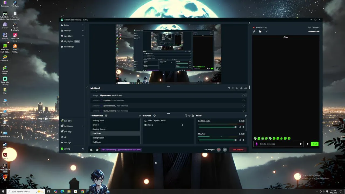The height and width of the screenshot is (194, 345).
Task: Click the Test Widgets button
Action: coord(209,150)
